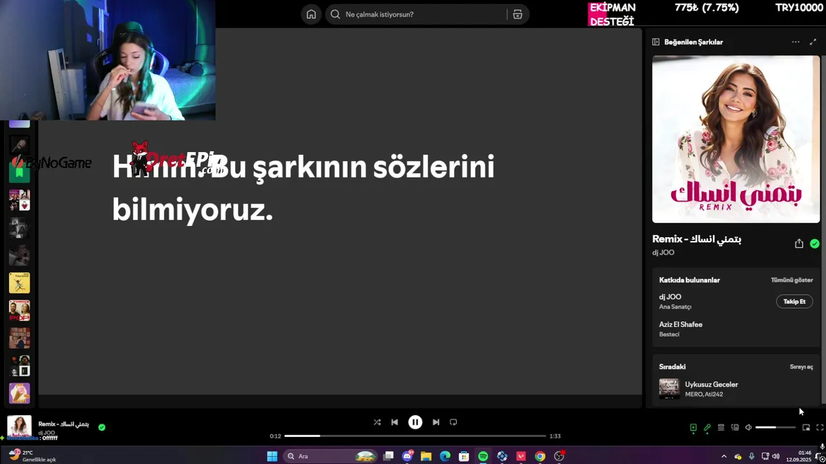The image size is (826, 464).
Task: Click the track title in bottom player bar
Action: 63,424
